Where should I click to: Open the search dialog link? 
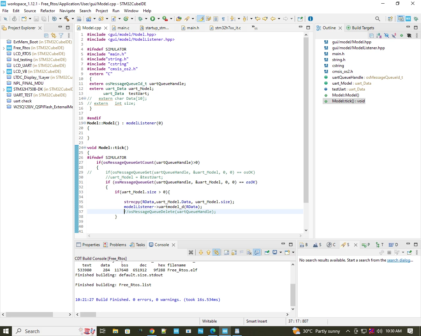click(x=399, y=260)
